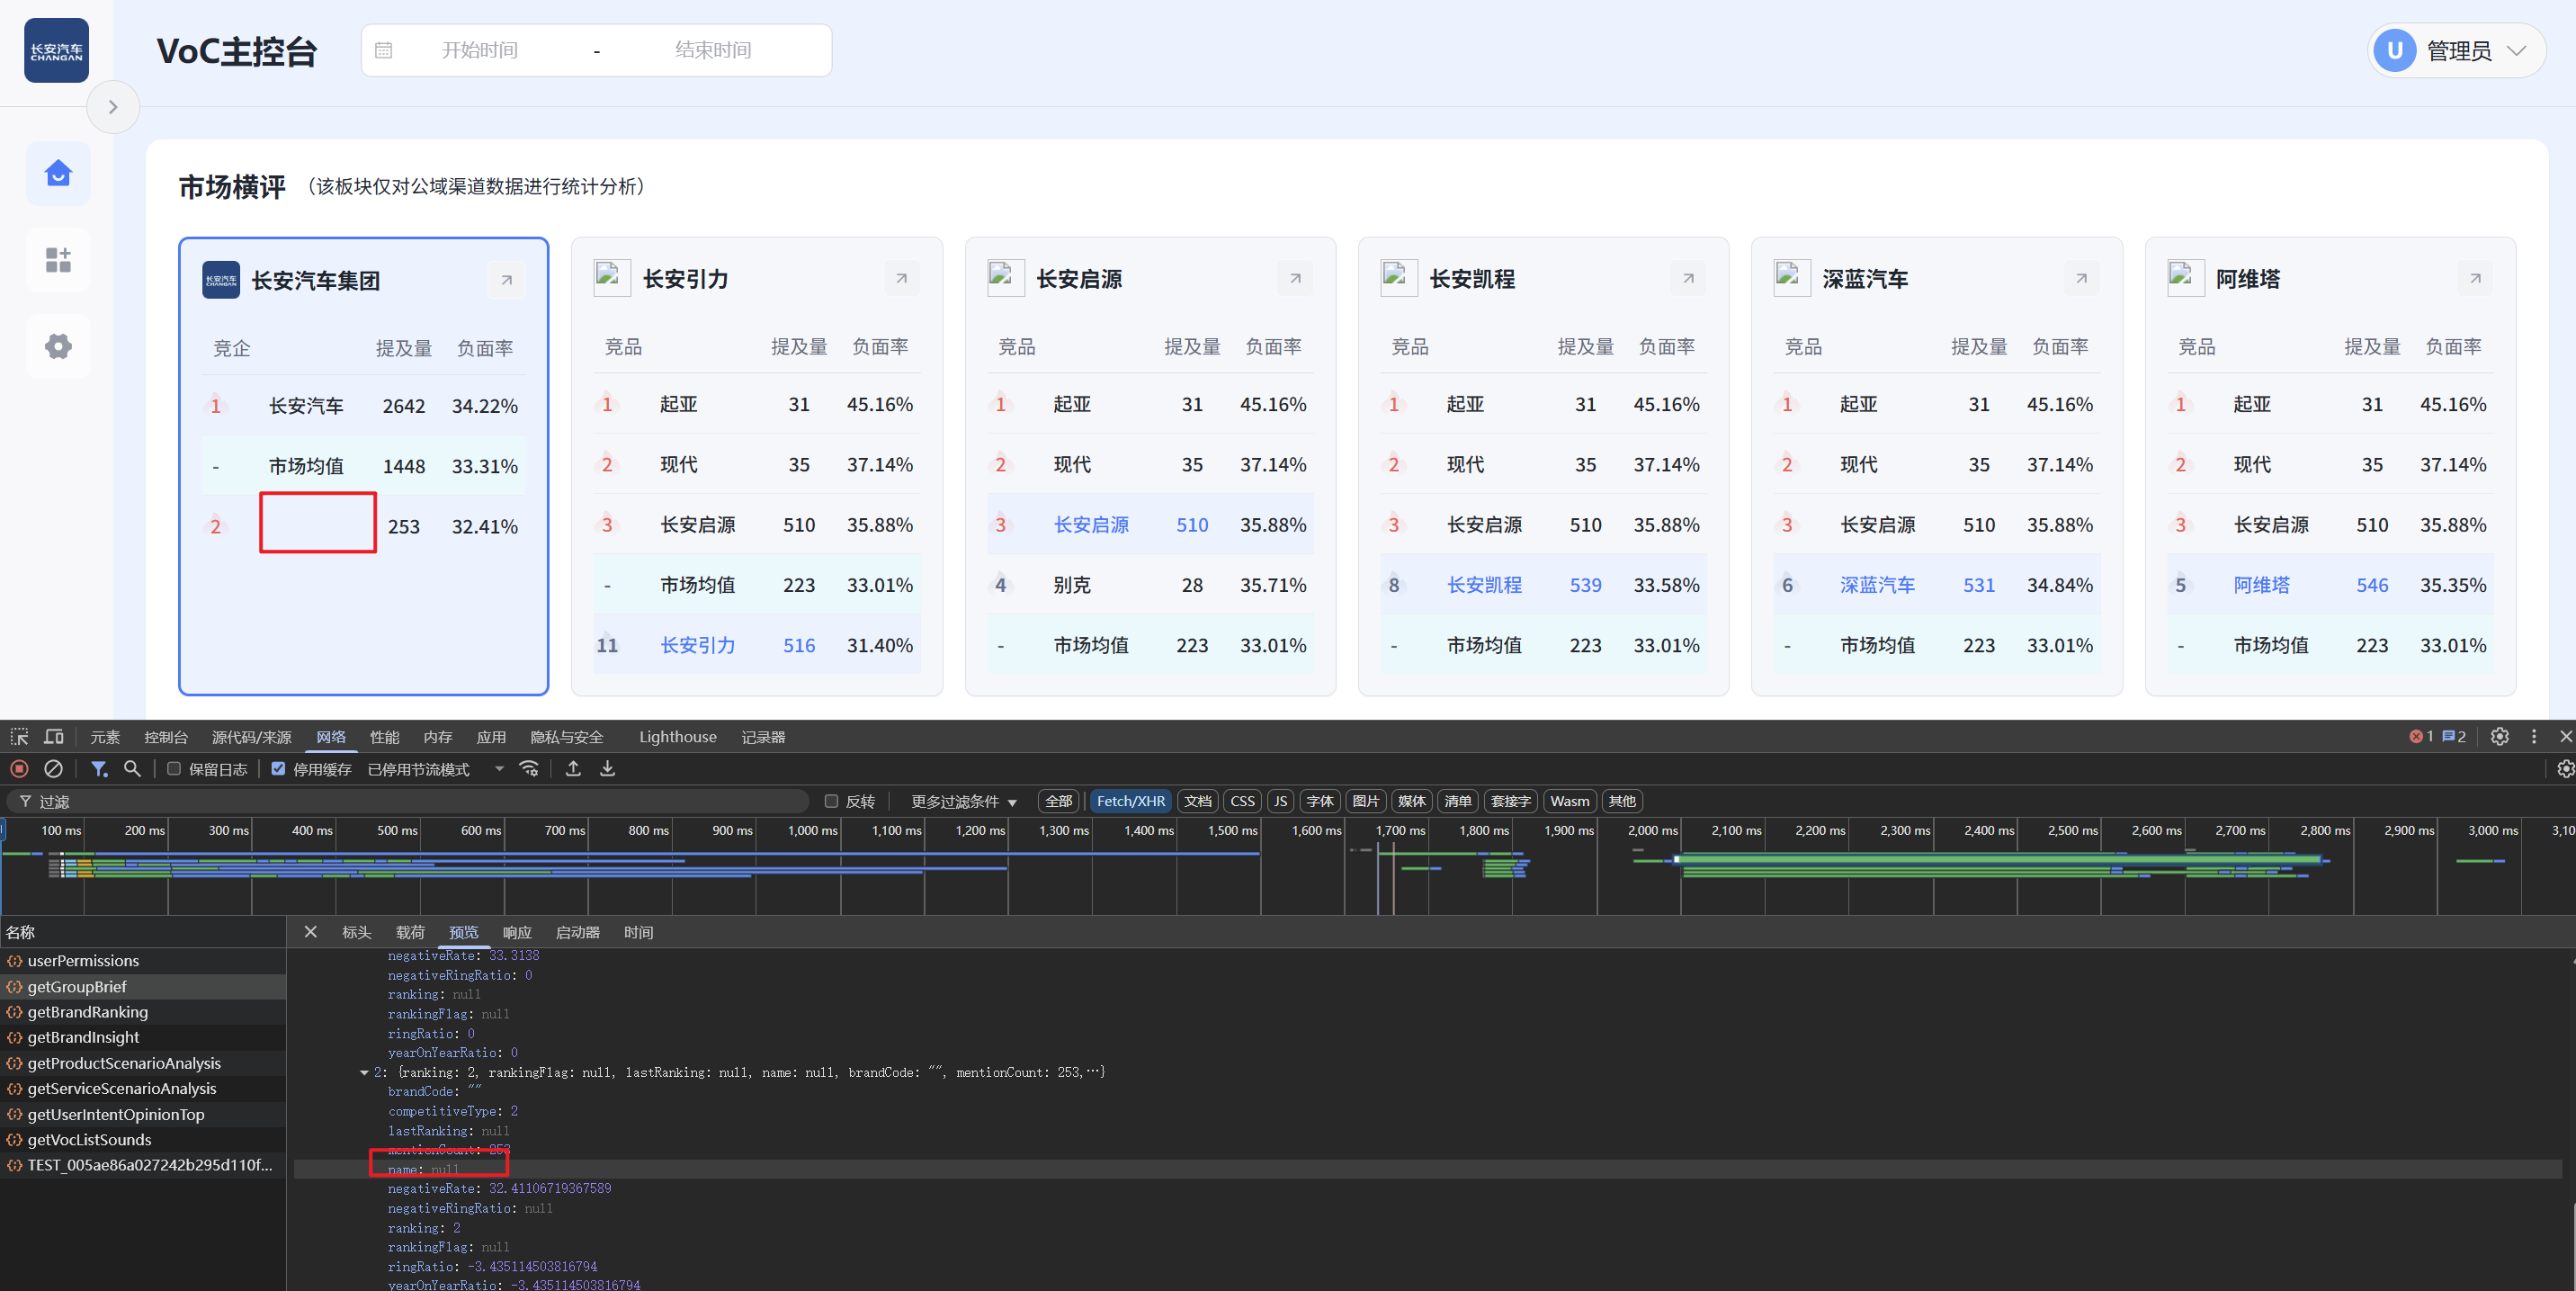Toggle the network filter funnel icon
This screenshot has width=2576, height=1291.
tap(99, 769)
